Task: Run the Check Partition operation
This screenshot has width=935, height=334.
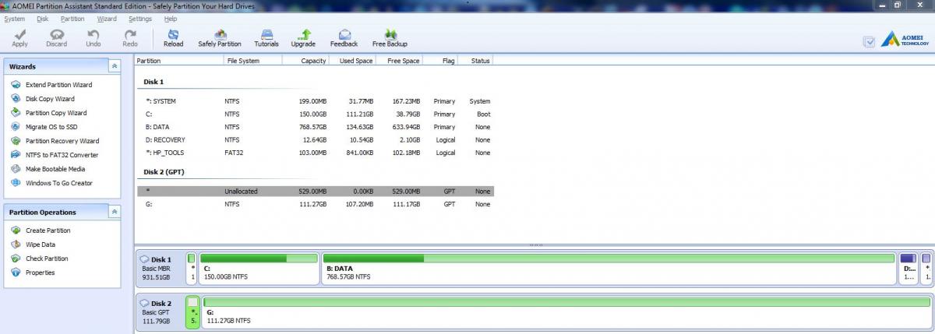Action: (47, 258)
